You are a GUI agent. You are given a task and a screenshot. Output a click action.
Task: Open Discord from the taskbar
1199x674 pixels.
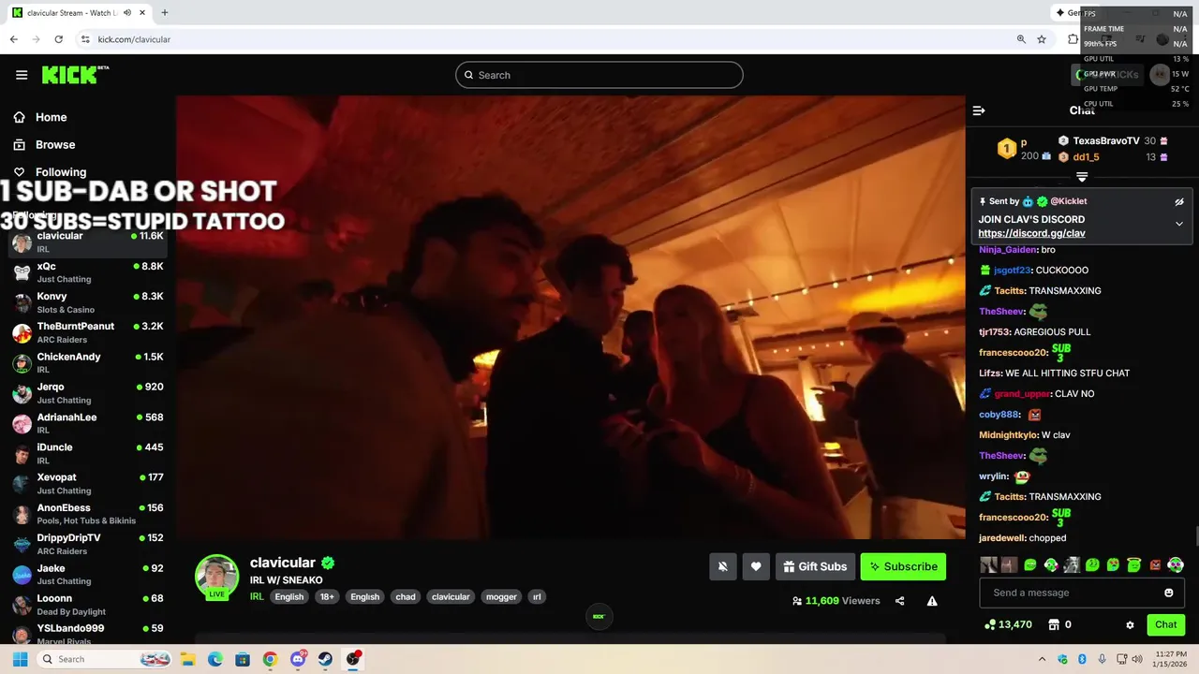point(298,659)
